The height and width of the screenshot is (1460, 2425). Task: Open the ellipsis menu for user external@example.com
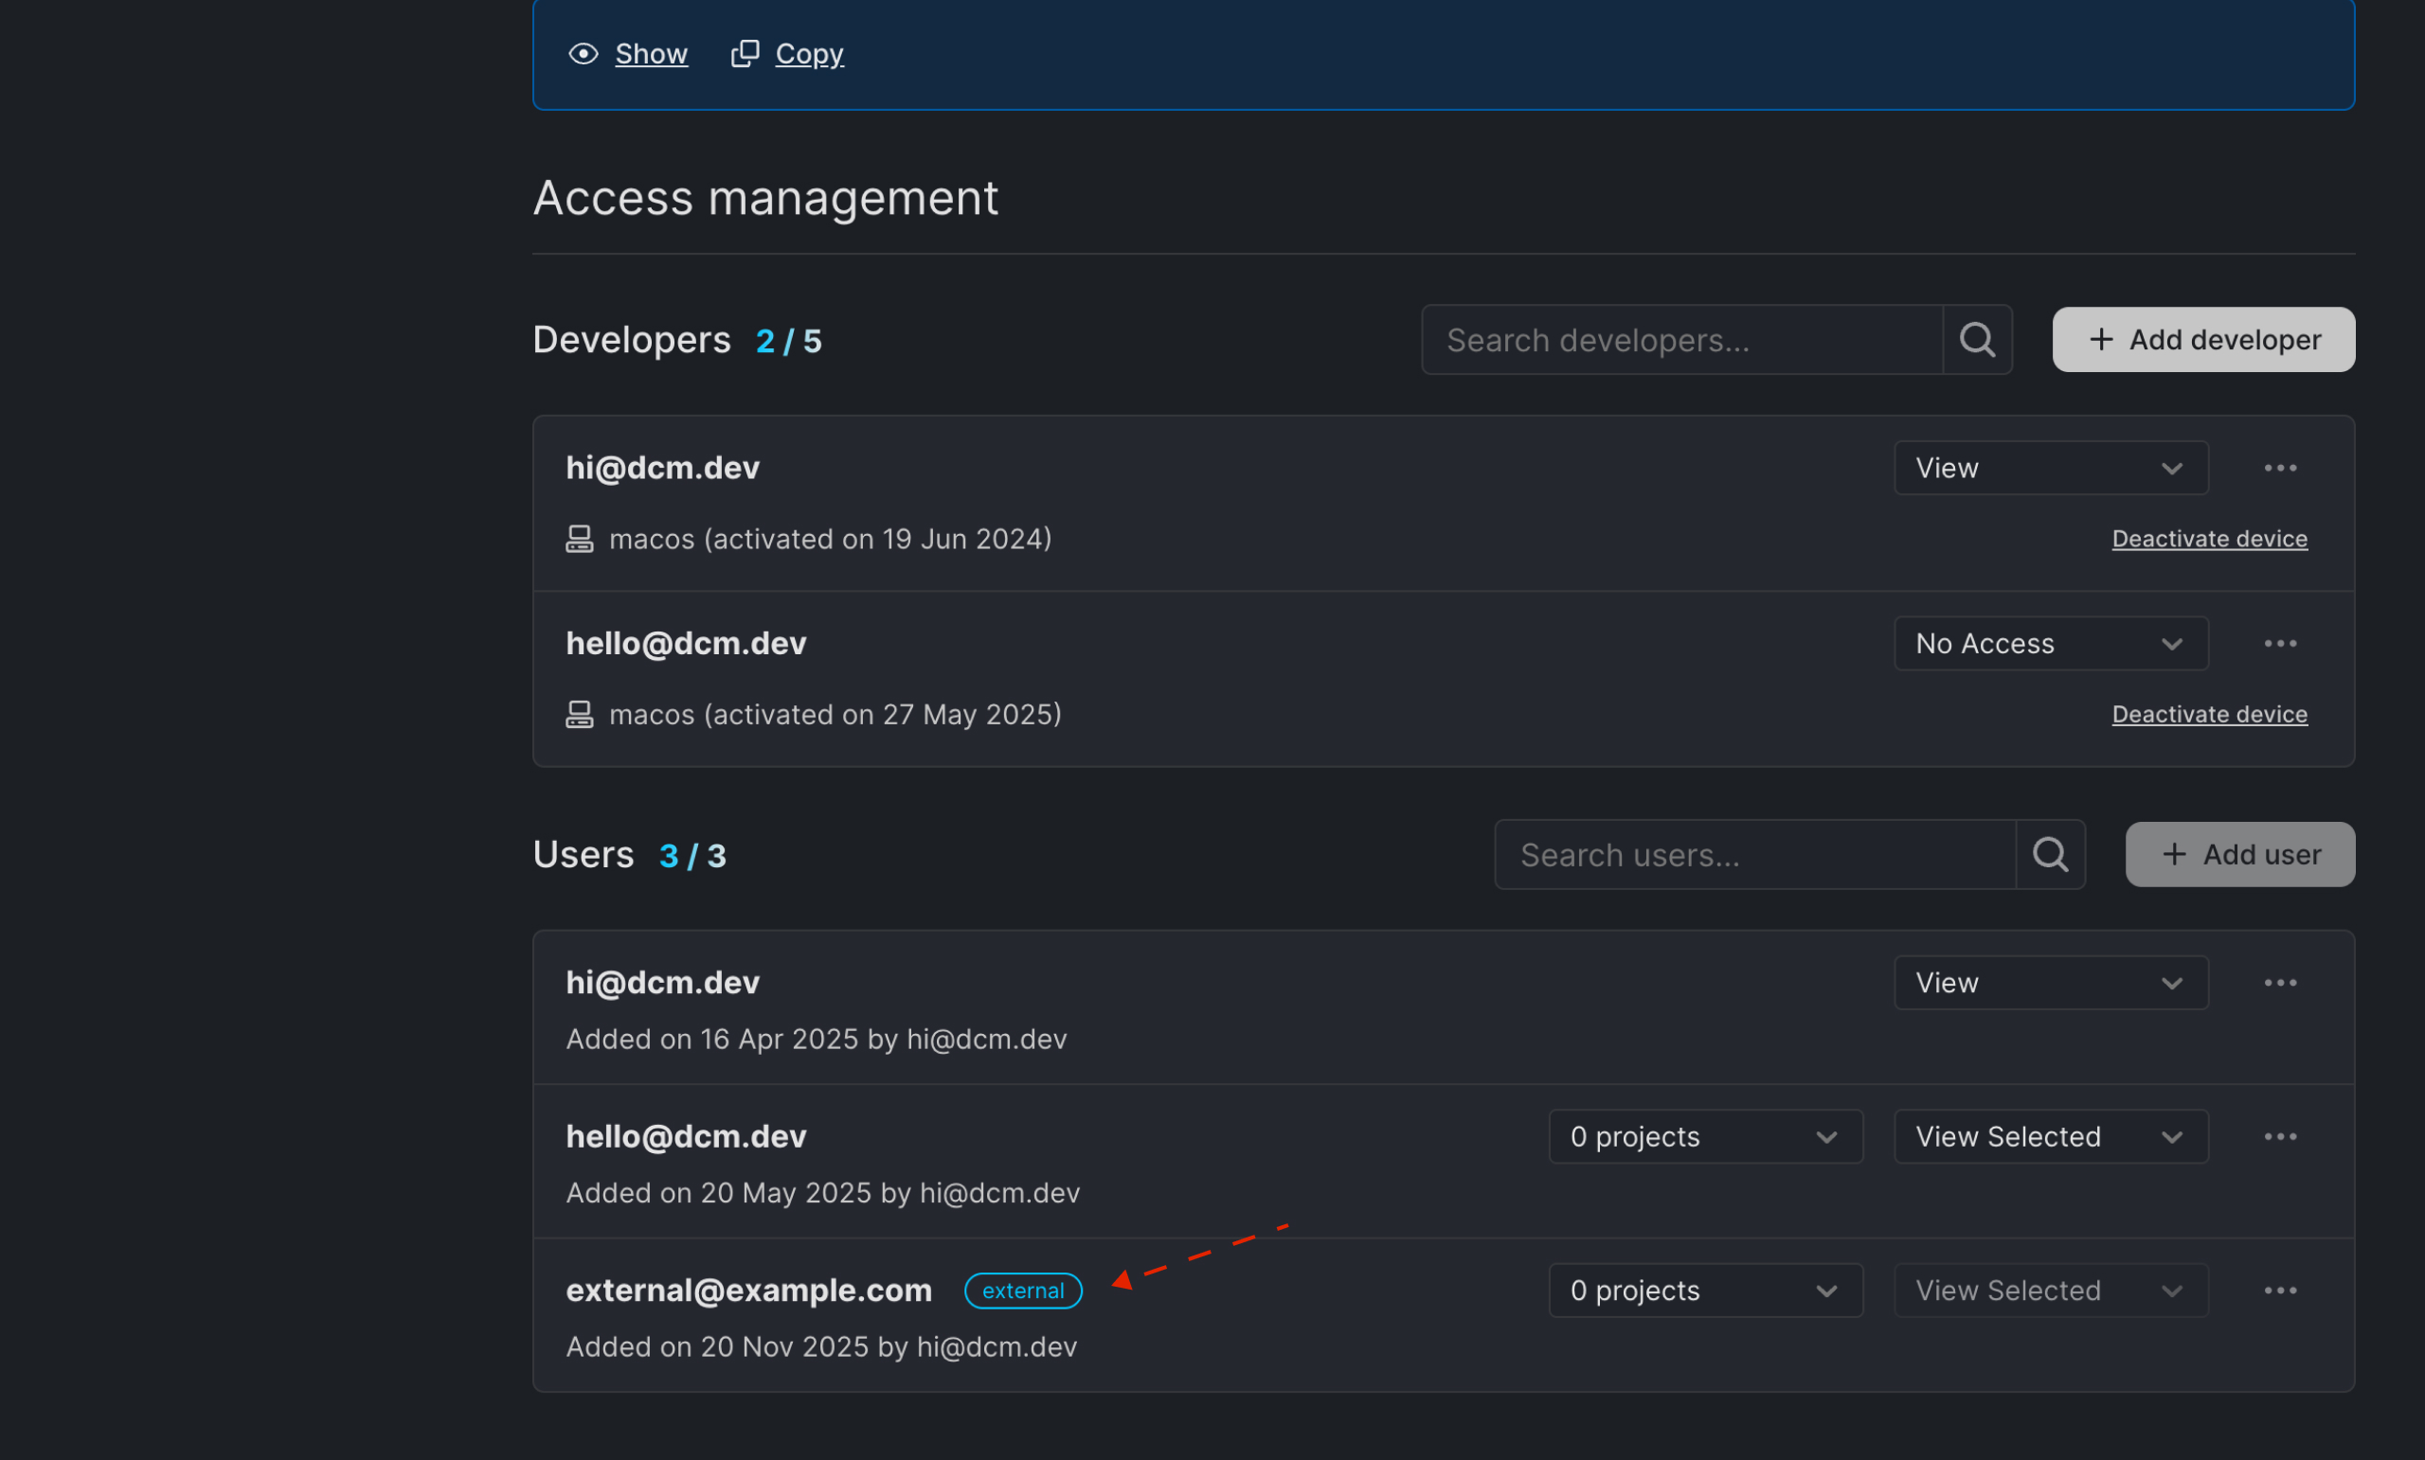(x=2281, y=1289)
